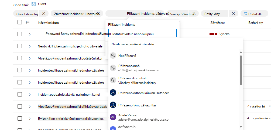Remove the Stav: Libovolný filter
Image resolution: width=271 pixels, height=130 pixels.
44,13
